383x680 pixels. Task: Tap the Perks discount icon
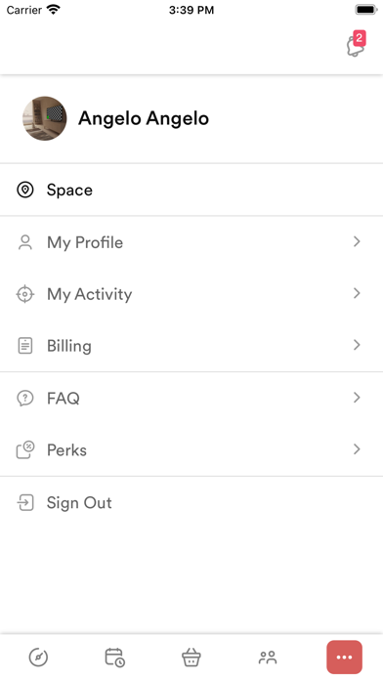pos(25,449)
